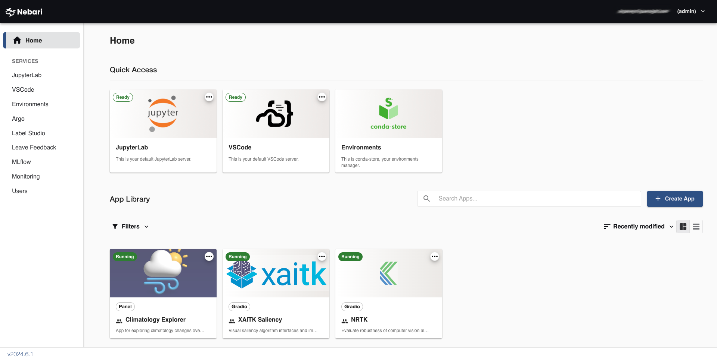Click the search magnifier icon

tap(426, 199)
